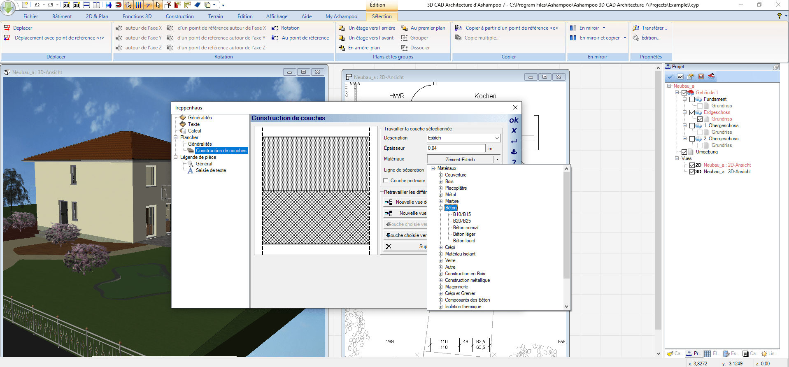The image size is (789, 367).
Task: Switch to the Construction ribbon tab
Action: click(x=180, y=16)
